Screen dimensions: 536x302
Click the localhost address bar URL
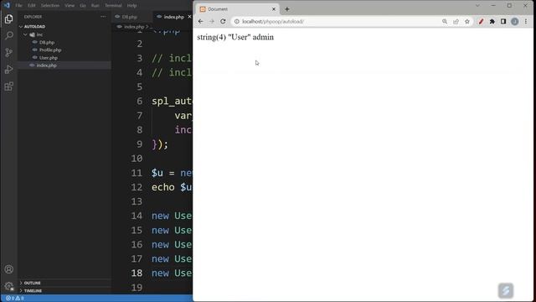tap(273, 22)
